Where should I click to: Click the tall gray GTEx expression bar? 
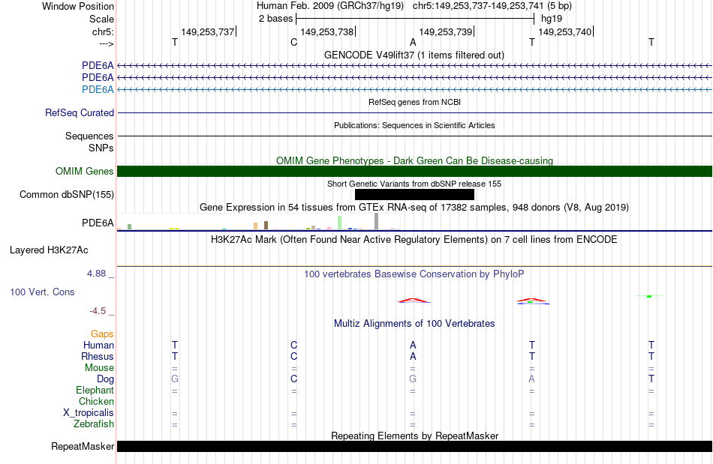point(377,221)
